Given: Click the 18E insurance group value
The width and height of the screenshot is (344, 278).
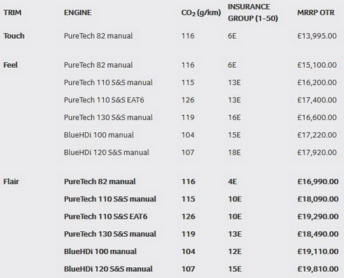Looking at the screenshot, I should (x=234, y=153).
